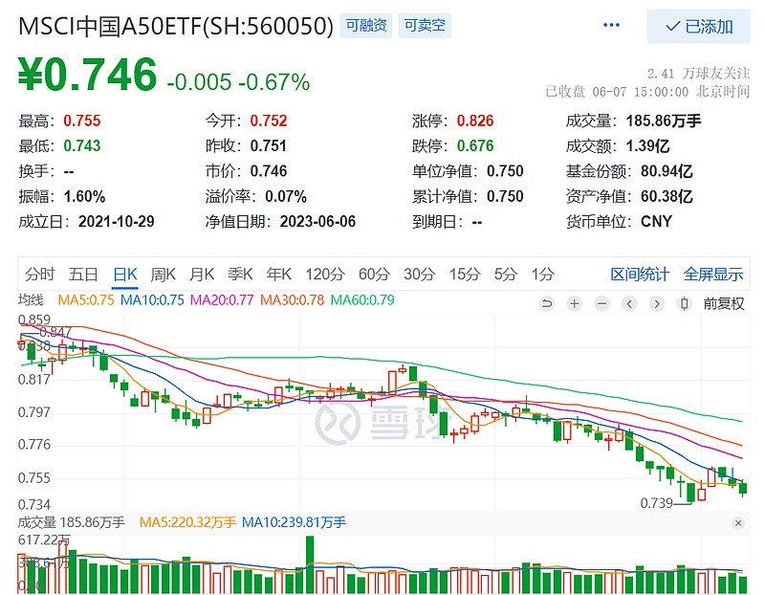The height and width of the screenshot is (595, 765).
Task: Open the 前复权 price adjustment dropdown
Action: (723, 302)
